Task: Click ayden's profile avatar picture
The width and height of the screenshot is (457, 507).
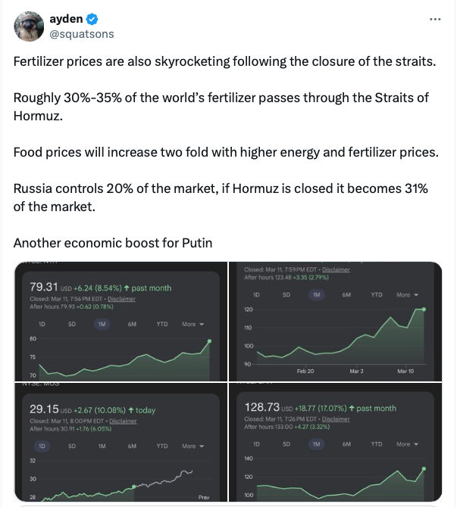Action: point(29,26)
